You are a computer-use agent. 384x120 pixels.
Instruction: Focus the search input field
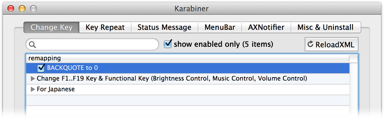[x=92, y=45]
